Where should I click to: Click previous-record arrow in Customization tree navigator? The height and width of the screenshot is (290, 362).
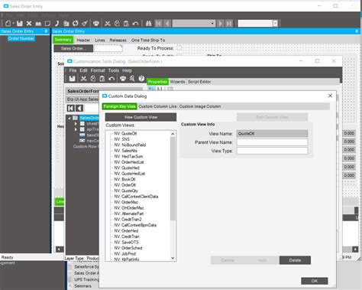coord(79,108)
